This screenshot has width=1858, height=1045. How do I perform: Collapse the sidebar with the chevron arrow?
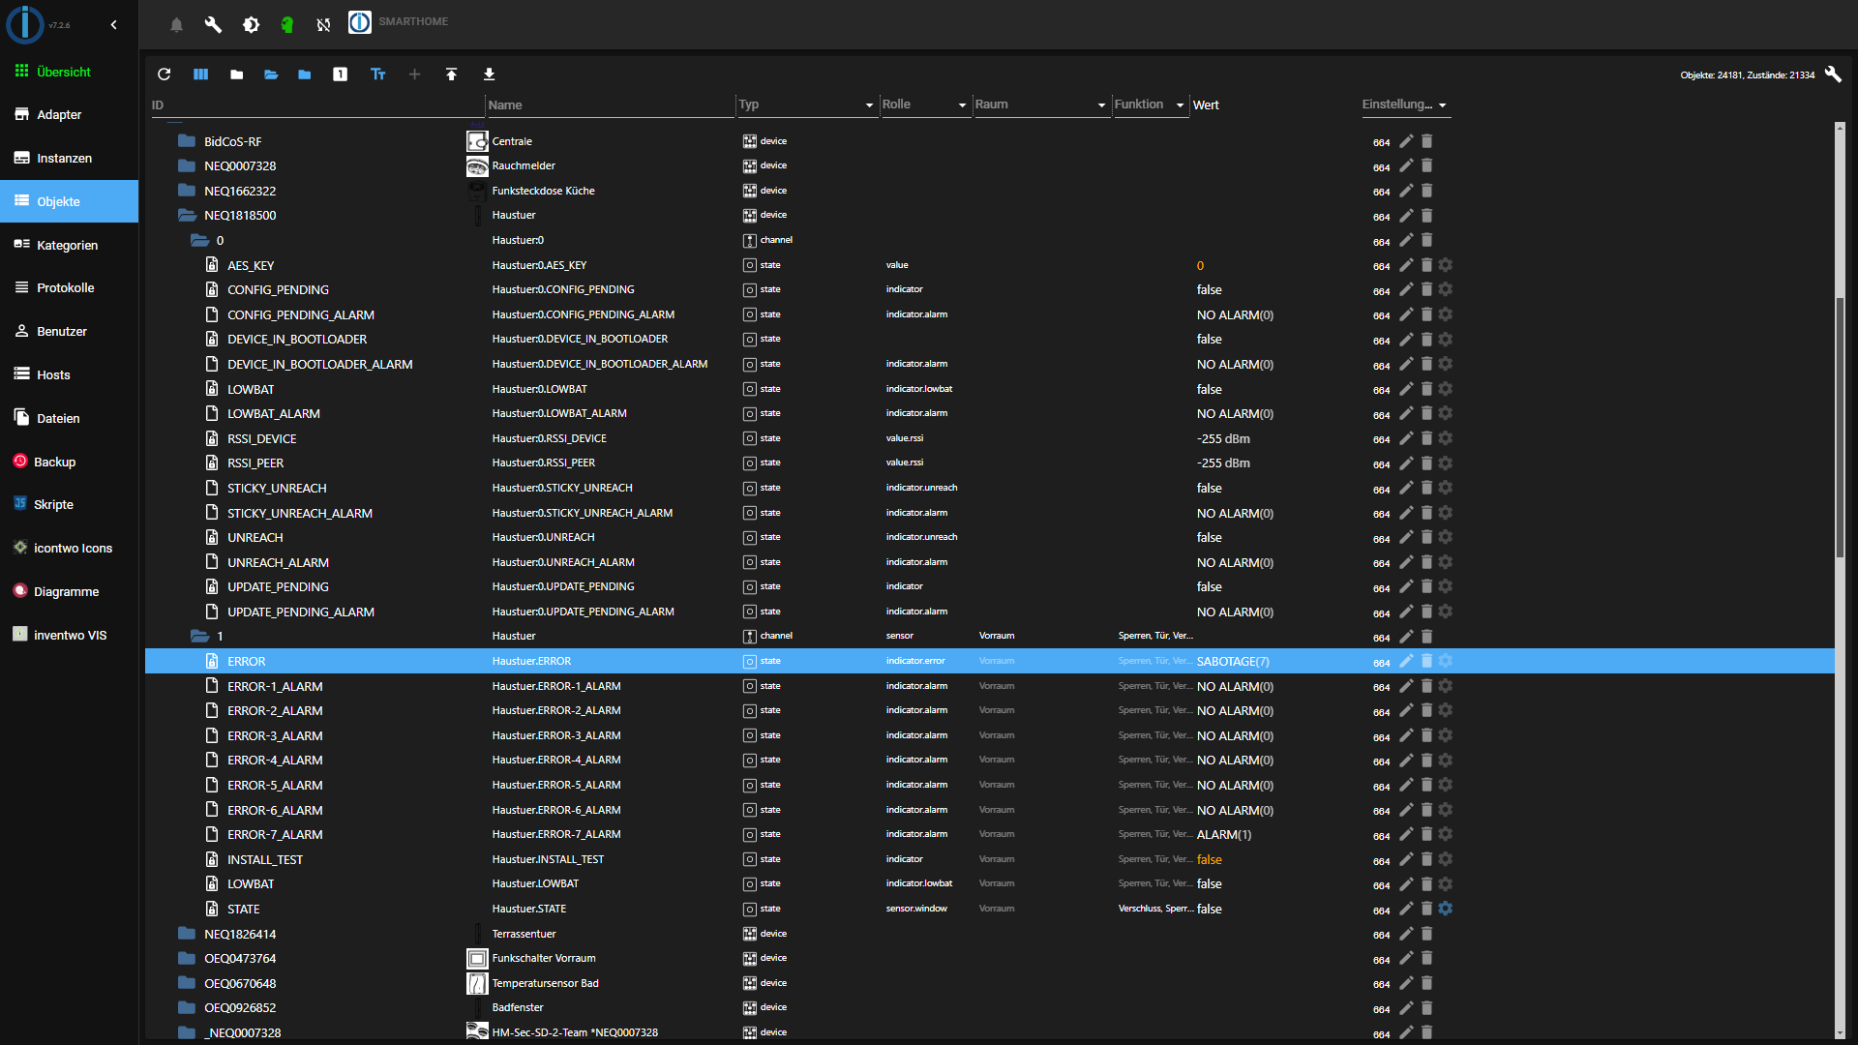click(x=113, y=25)
